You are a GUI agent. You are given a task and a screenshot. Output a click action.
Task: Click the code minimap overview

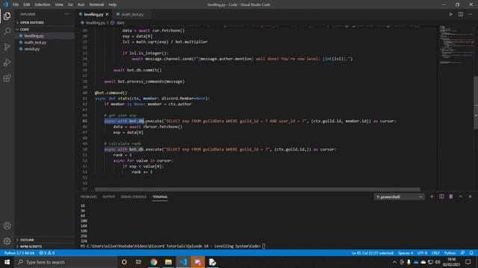(456, 45)
